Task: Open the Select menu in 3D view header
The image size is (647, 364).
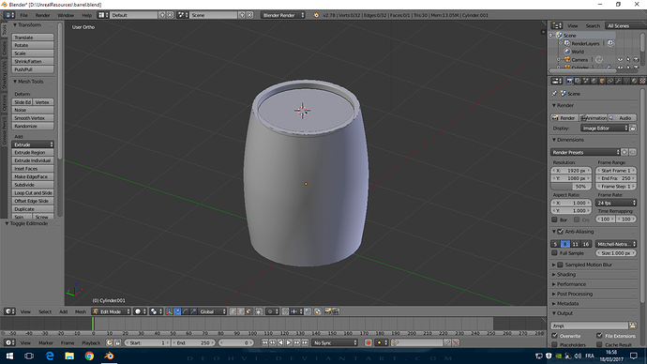Action: [x=45, y=311]
